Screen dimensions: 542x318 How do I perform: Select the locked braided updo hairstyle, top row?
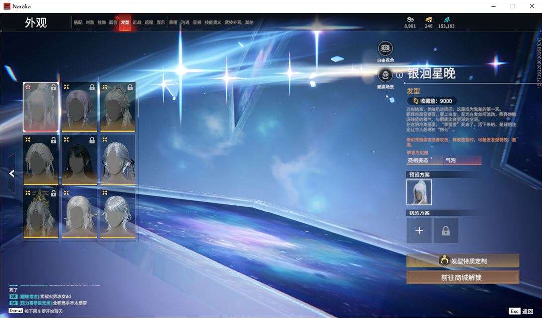point(117,107)
